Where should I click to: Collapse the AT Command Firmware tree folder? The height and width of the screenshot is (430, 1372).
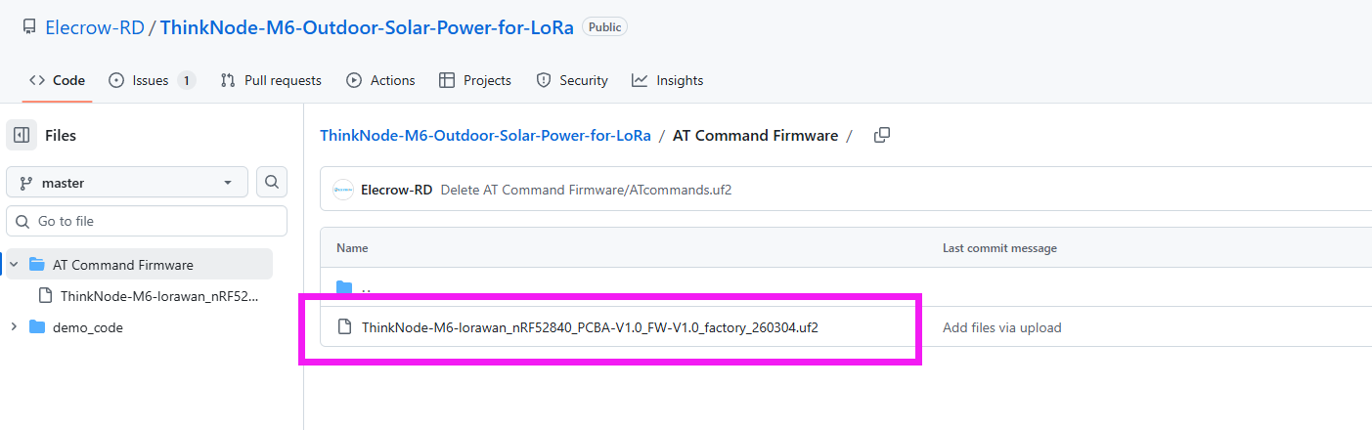[x=14, y=265]
